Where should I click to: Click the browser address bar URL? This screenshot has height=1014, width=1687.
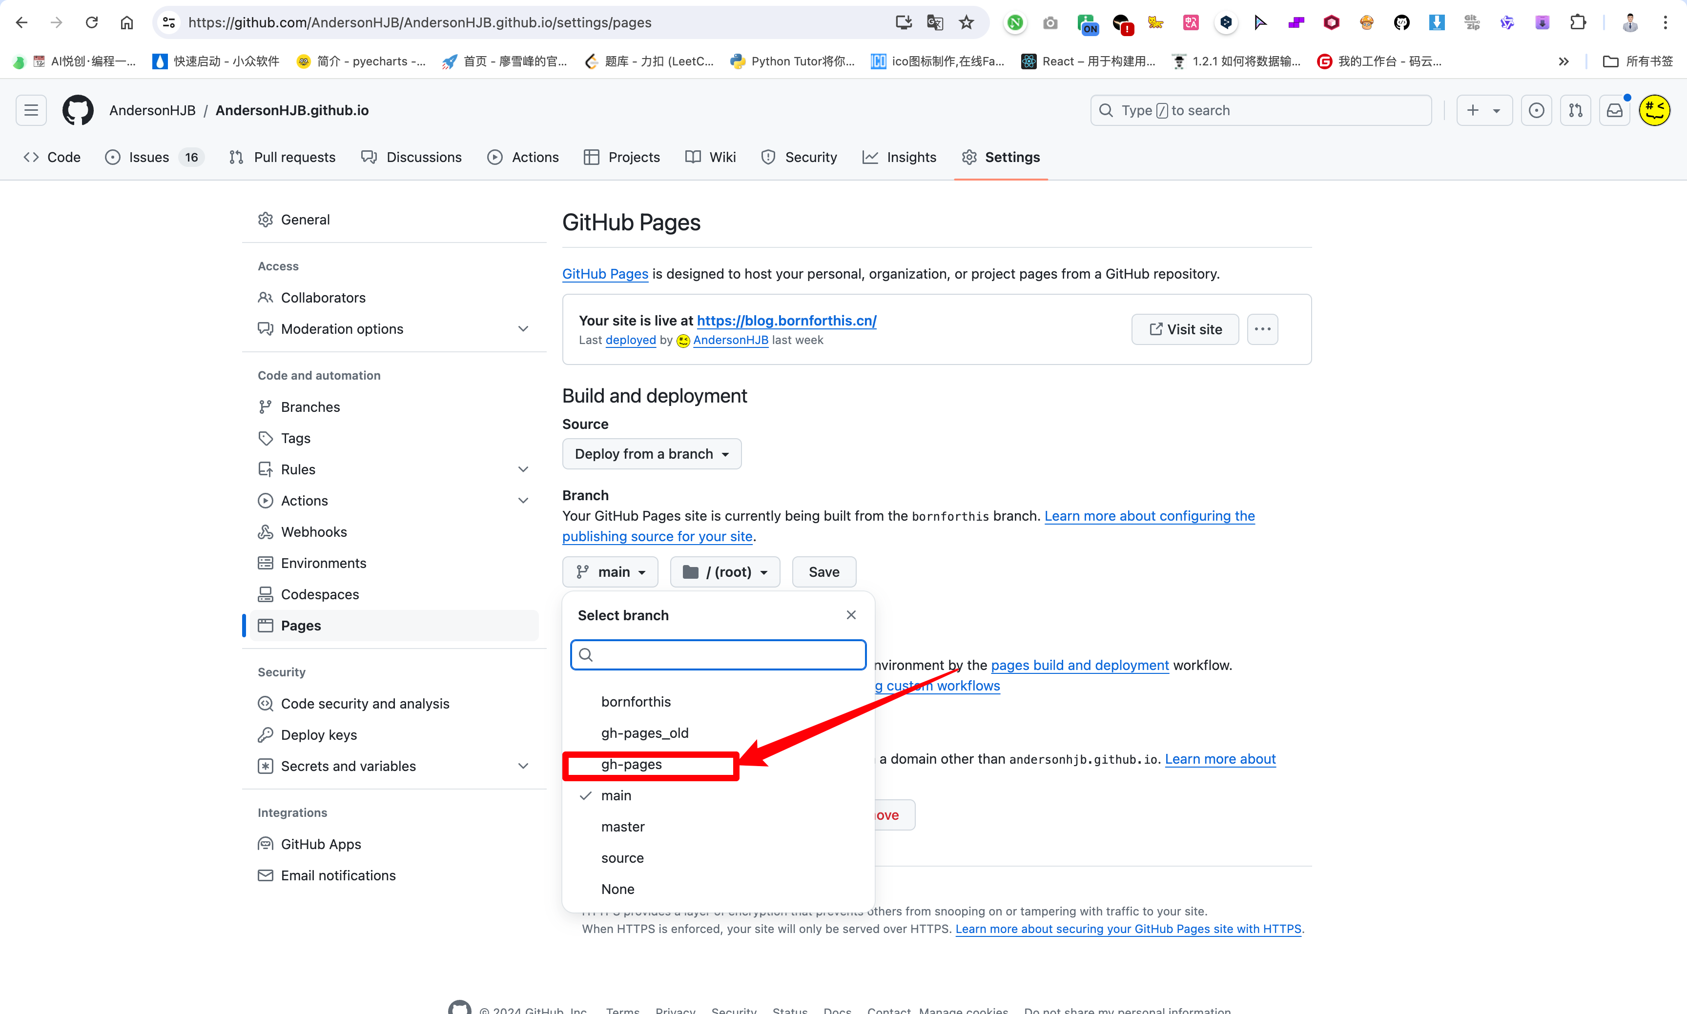(x=420, y=22)
